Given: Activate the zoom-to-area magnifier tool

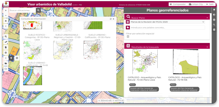Looking at the screenshot, I should coord(6,36).
